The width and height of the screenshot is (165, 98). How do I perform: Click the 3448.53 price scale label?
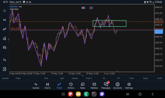pyautogui.click(x=158, y=7)
